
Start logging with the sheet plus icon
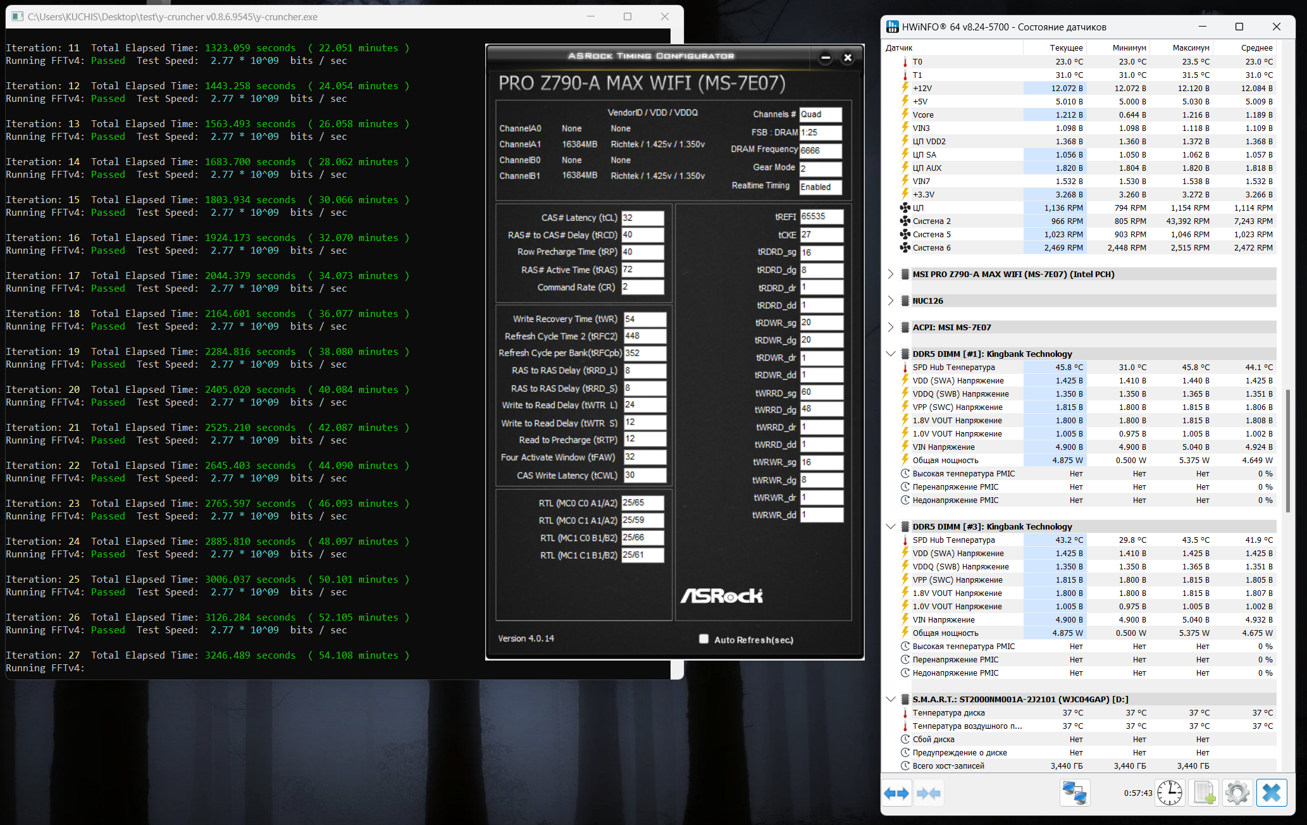[1203, 793]
